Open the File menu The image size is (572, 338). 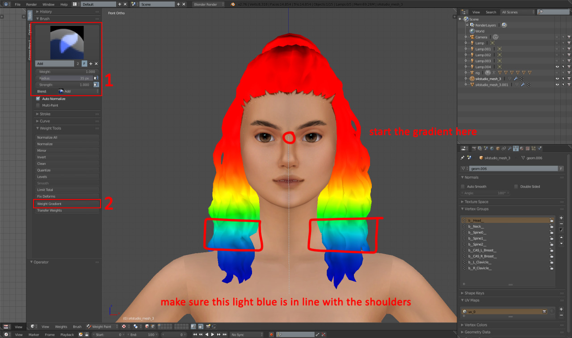(17, 4)
